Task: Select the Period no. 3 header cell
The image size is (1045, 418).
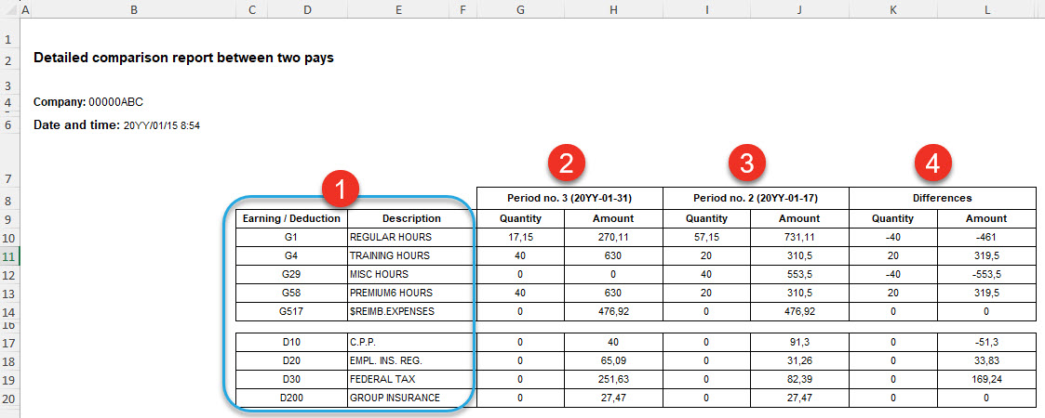Action: (x=569, y=198)
